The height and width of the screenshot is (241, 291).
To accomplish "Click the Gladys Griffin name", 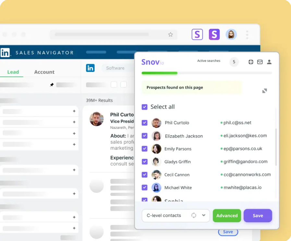I will [177, 162].
